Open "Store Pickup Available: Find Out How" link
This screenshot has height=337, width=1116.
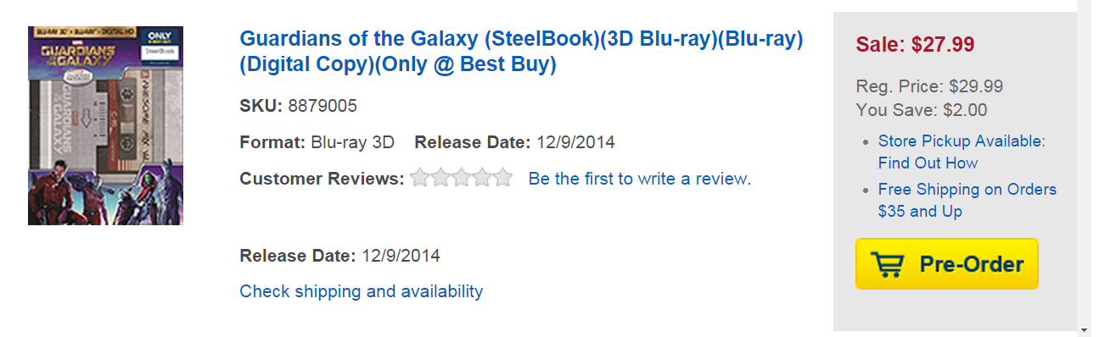pyautogui.click(x=962, y=152)
